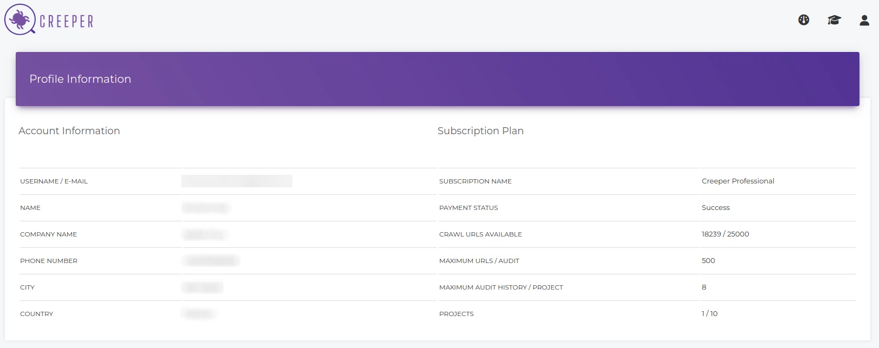Image resolution: width=879 pixels, height=348 pixels.
Task: Click the MAXIMUM URLS / AUDIT label
Action: click(x=479, y=261)
